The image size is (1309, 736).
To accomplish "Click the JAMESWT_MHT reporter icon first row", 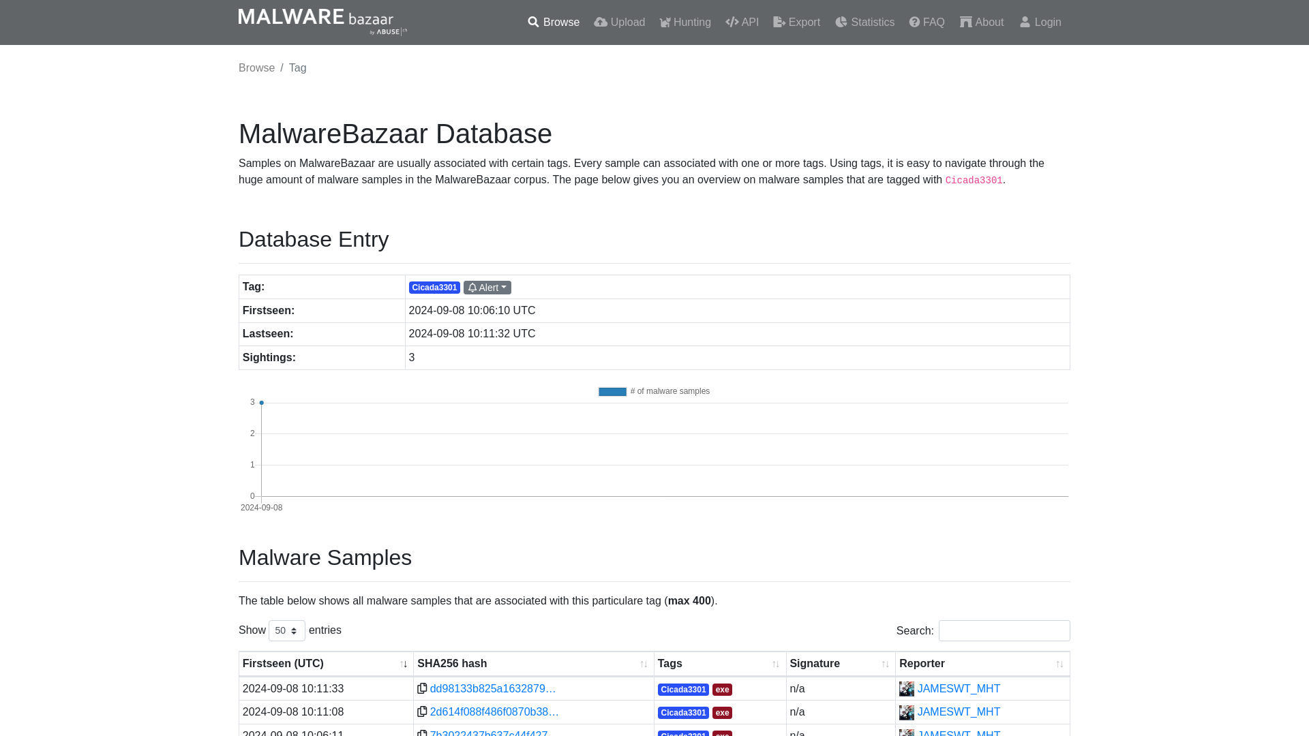I will (906, 688).
